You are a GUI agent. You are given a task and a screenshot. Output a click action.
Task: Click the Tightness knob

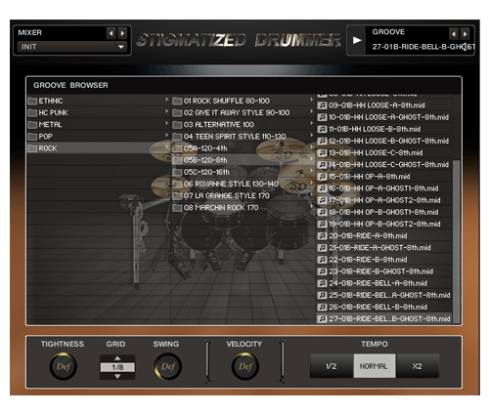pos(64,366)
